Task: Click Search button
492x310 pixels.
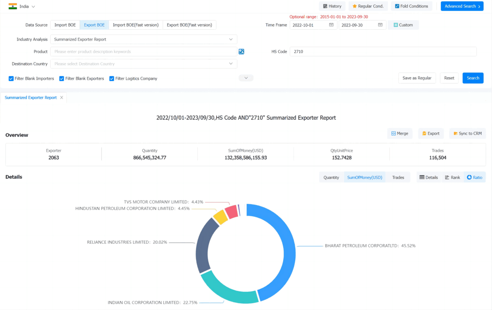Action: [x=473, y=78]
